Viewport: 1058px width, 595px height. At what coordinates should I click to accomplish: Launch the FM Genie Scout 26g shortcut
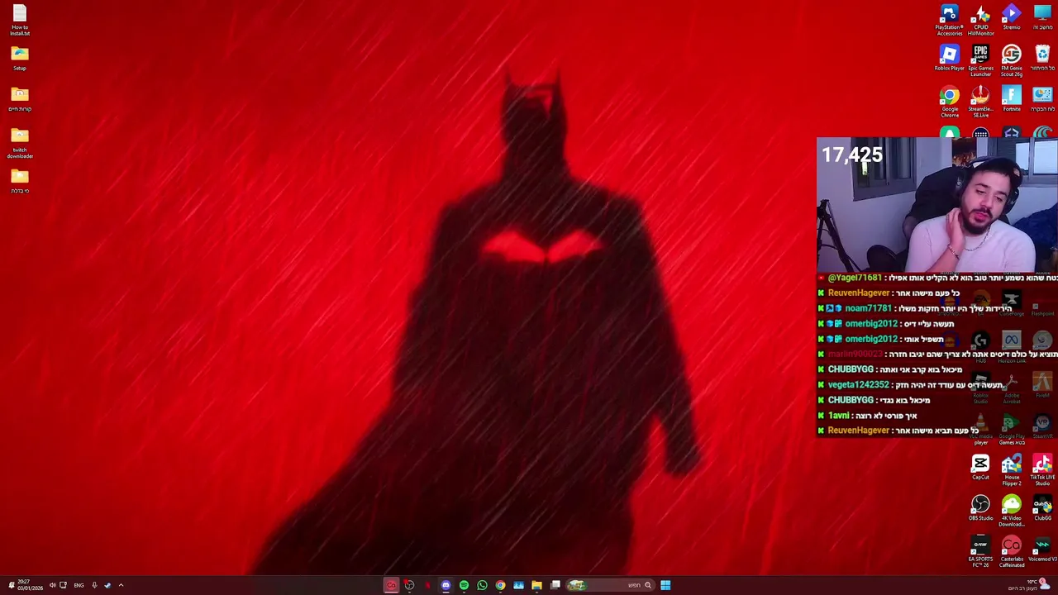[1012, 61]
